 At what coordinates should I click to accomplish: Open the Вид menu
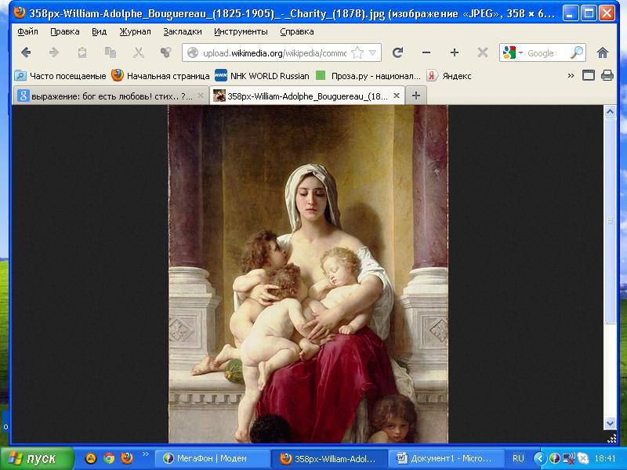(x=100, y=31)
